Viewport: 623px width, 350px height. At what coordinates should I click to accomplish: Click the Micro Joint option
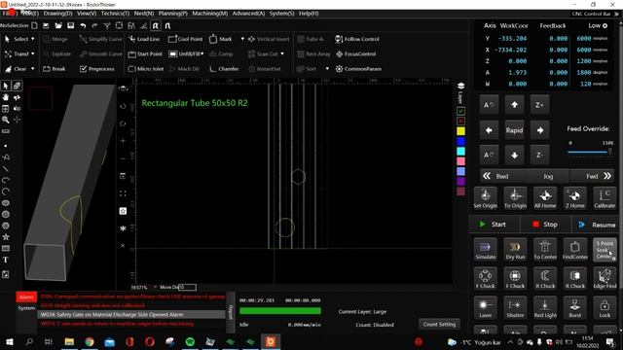145,69
